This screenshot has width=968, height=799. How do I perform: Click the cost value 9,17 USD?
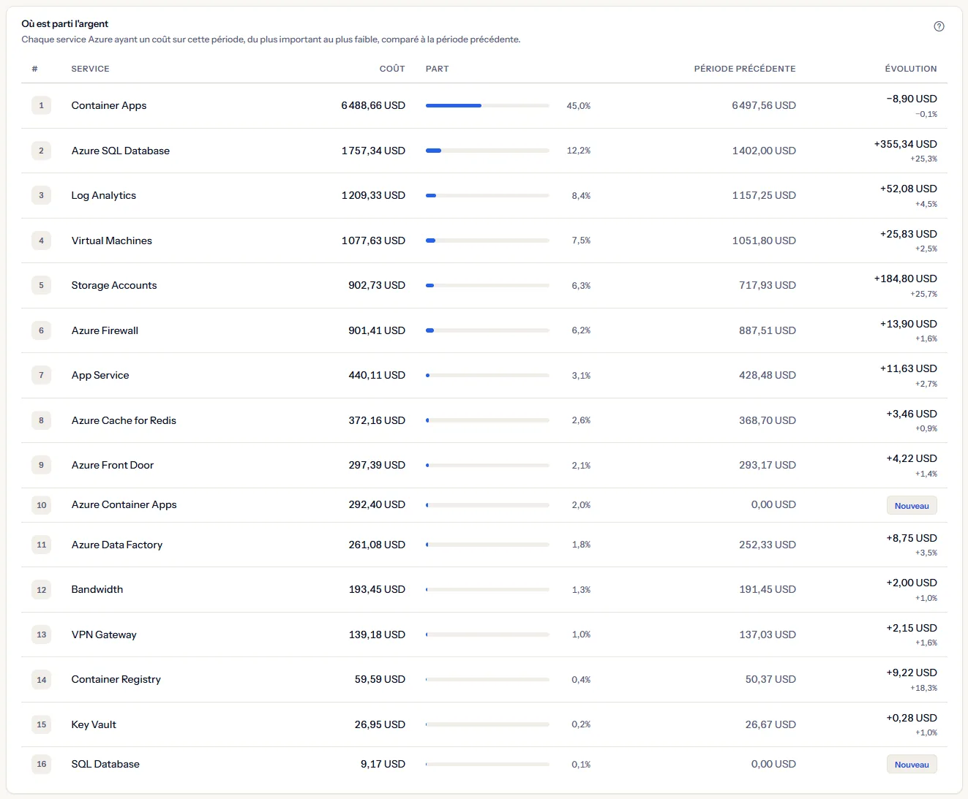click(383, 764)
